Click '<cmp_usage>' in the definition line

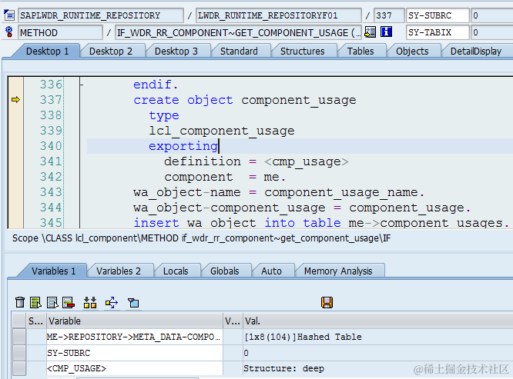click(307, 161)
